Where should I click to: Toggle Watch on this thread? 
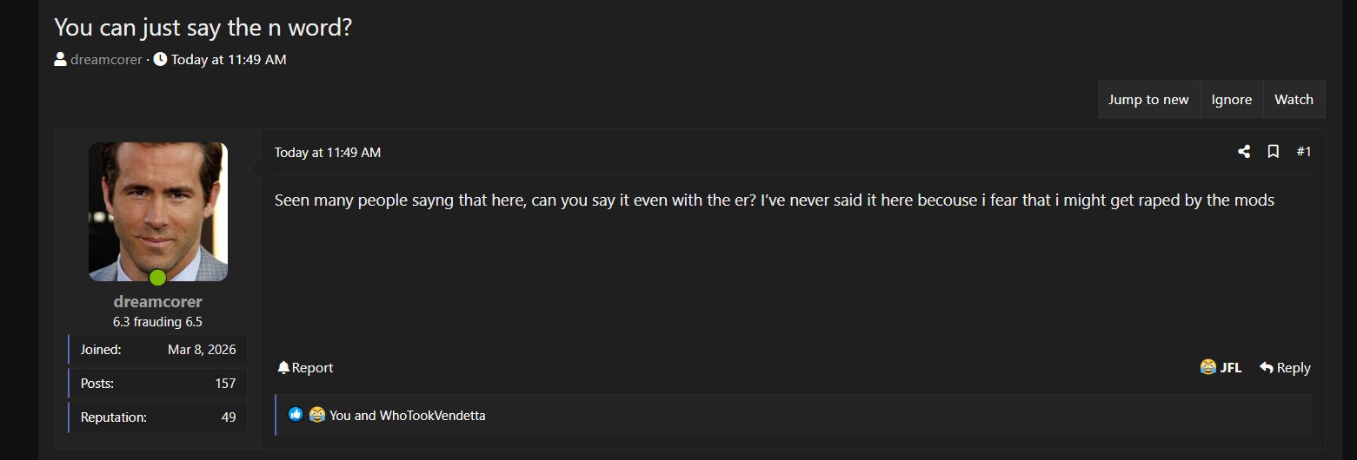coord(1294,99)
